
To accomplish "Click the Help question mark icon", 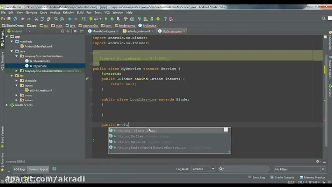I will pos(165,19).
